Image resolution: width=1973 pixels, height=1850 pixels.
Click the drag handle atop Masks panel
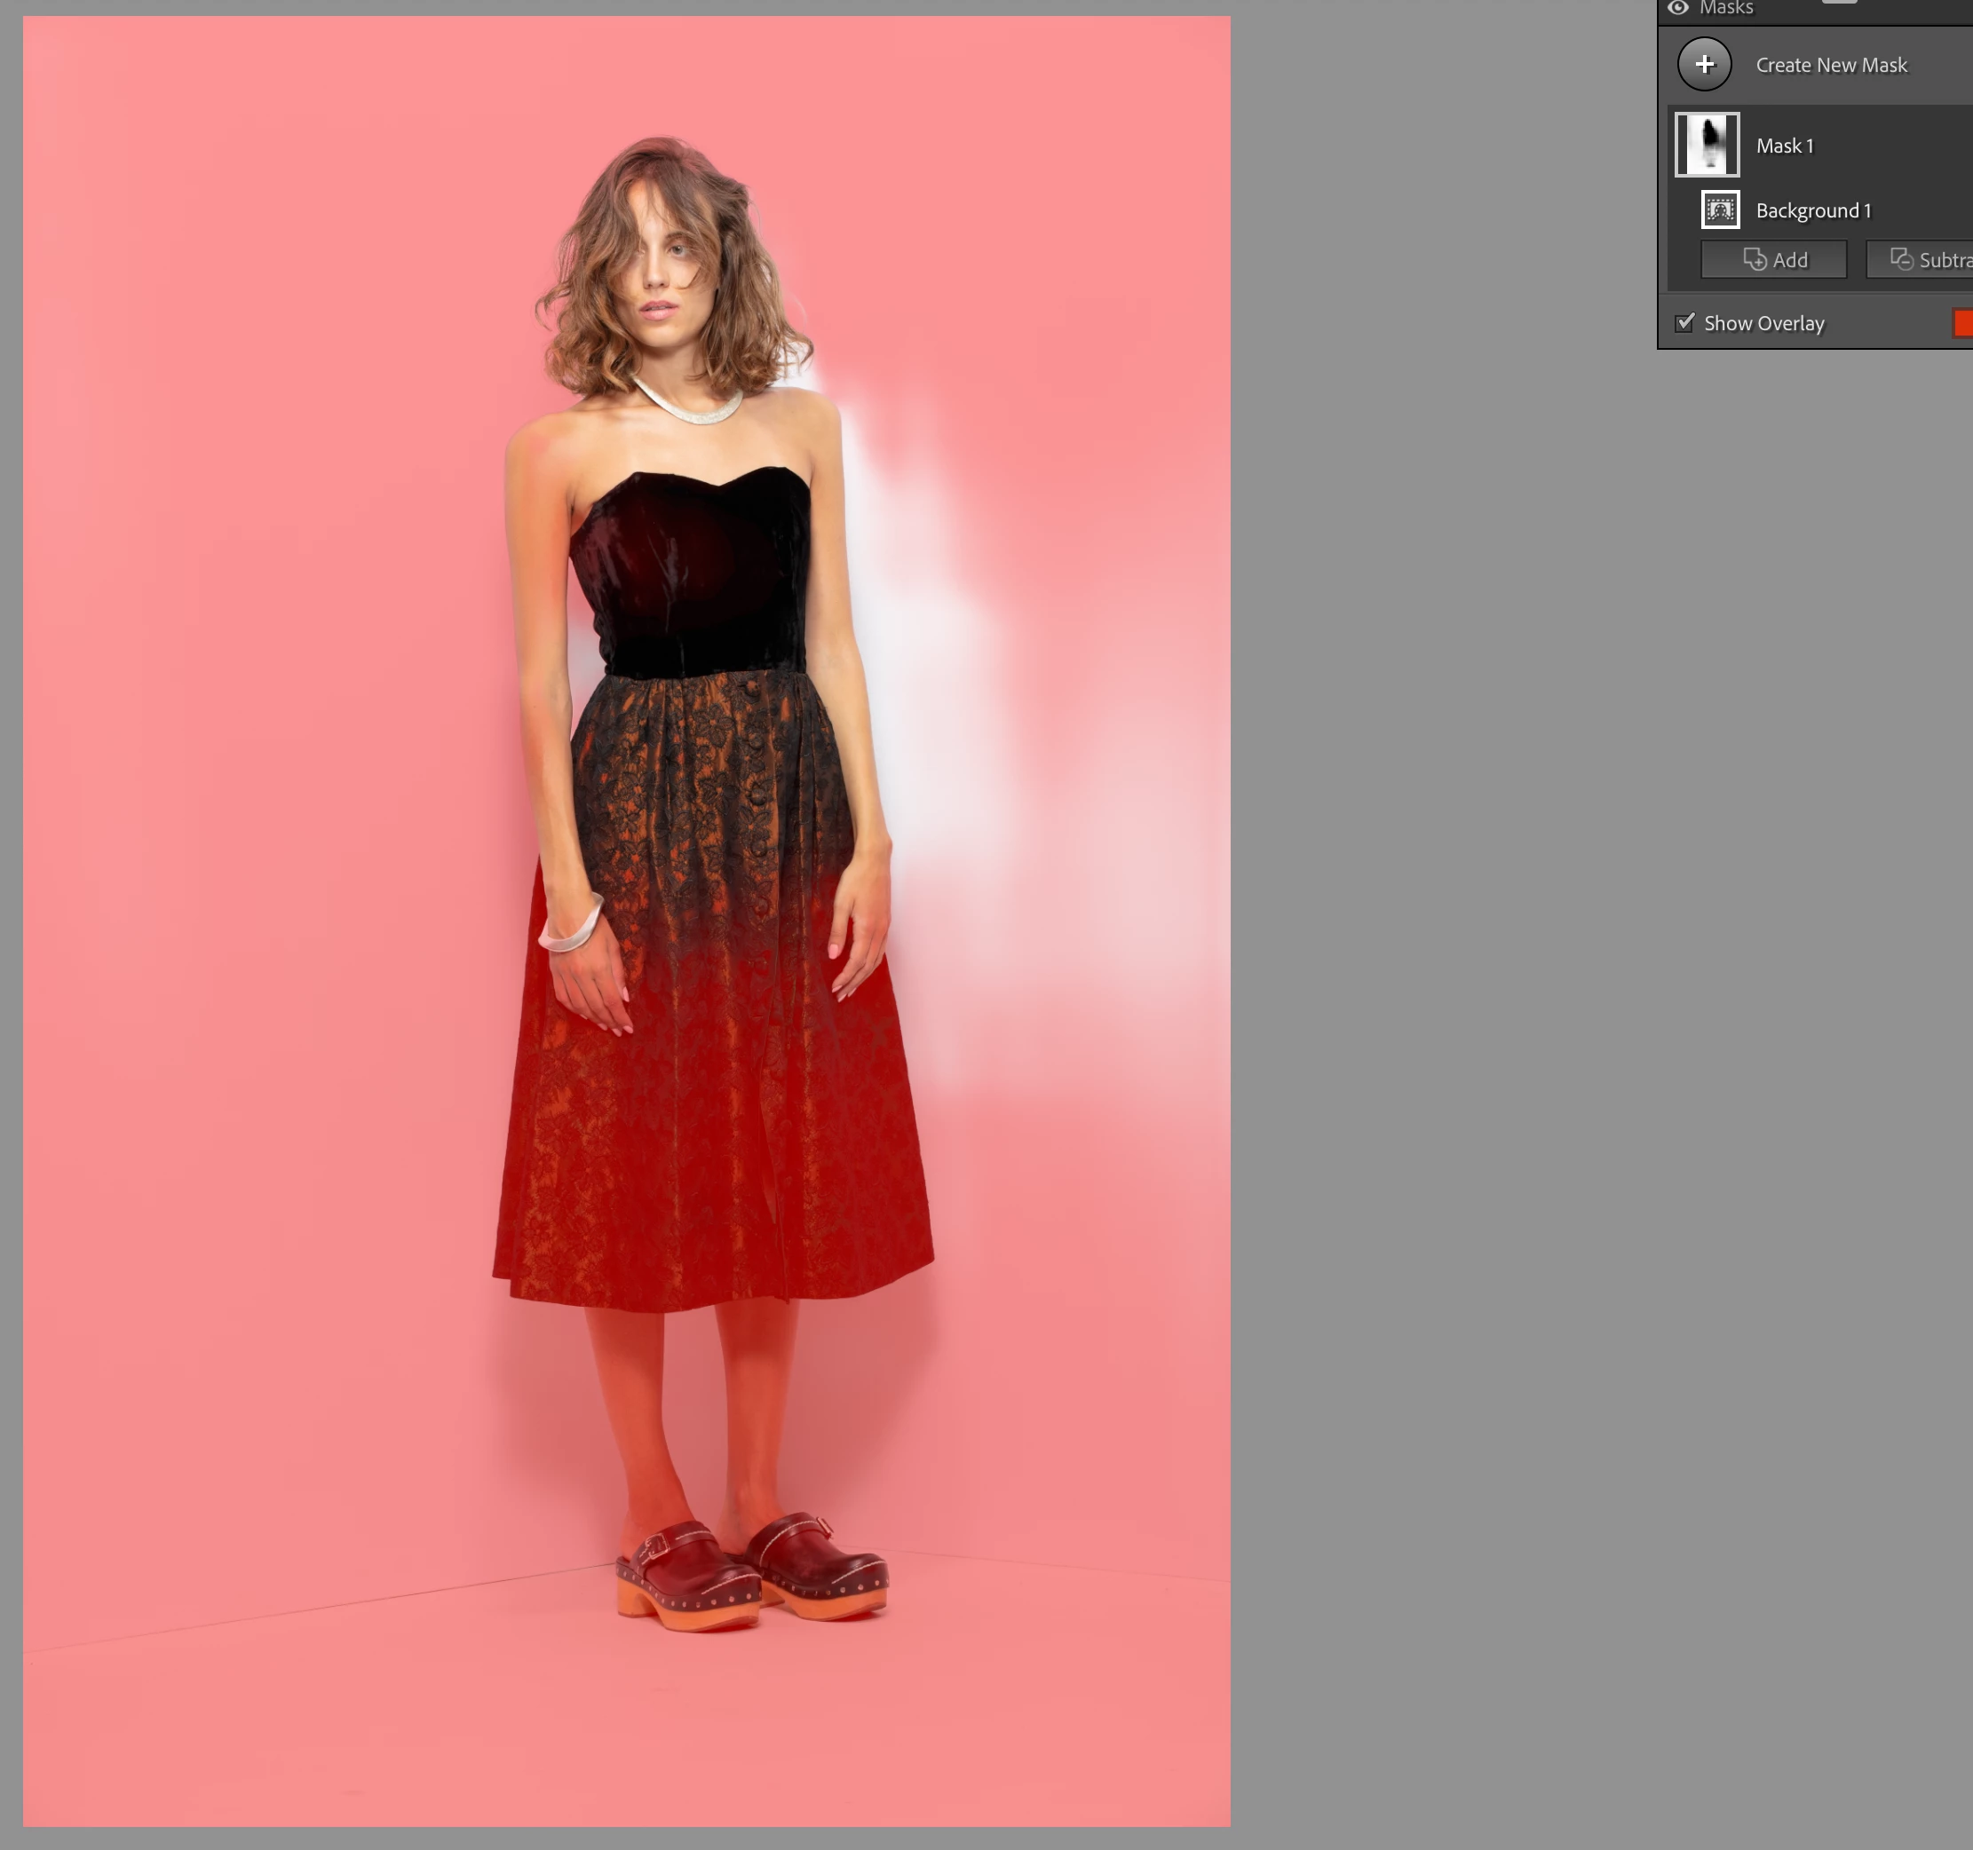tap(1838, 2)
